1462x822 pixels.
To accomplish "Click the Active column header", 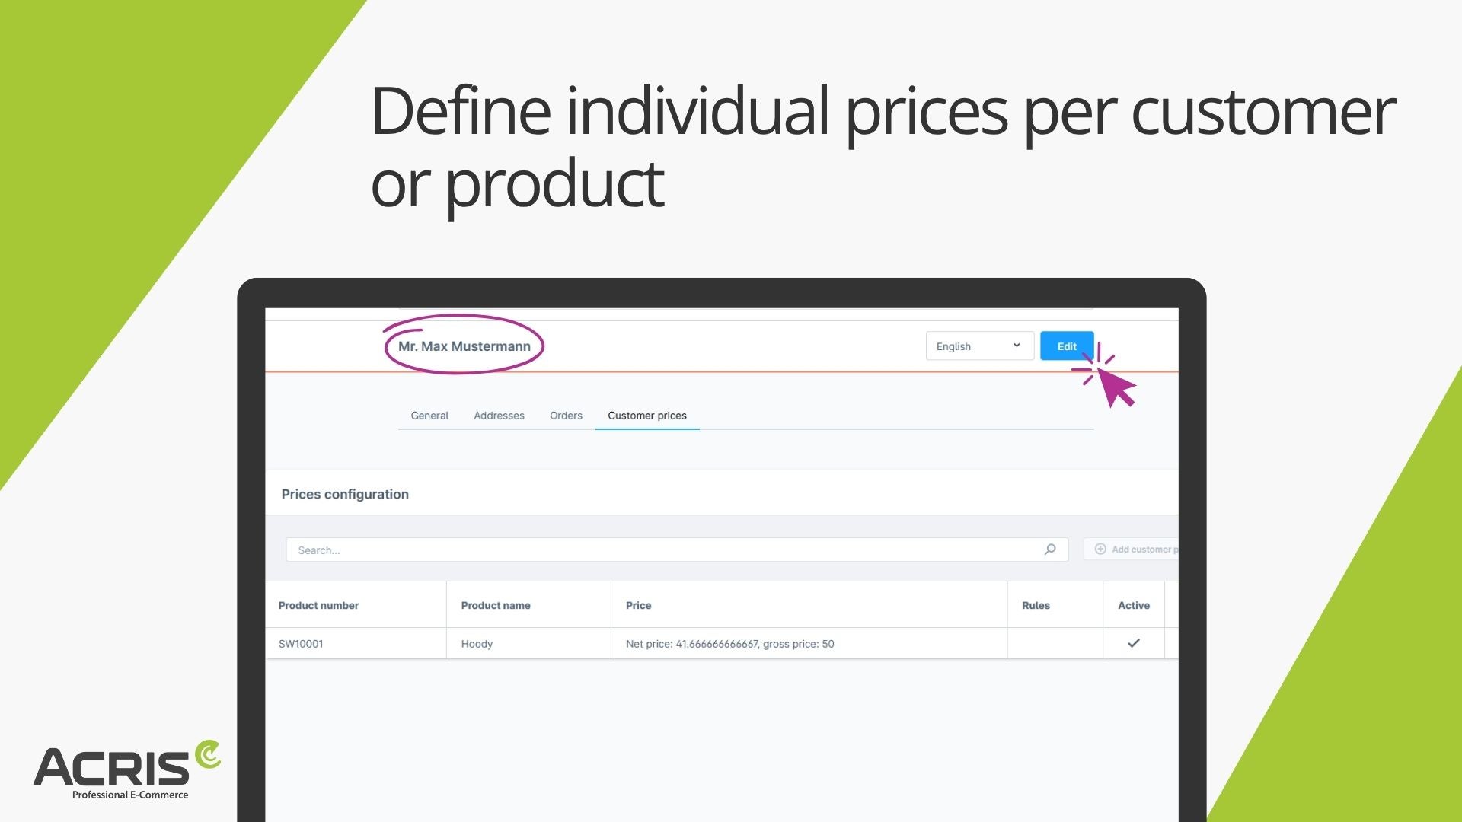I will pyautogui.click(x=1133, y=605).
